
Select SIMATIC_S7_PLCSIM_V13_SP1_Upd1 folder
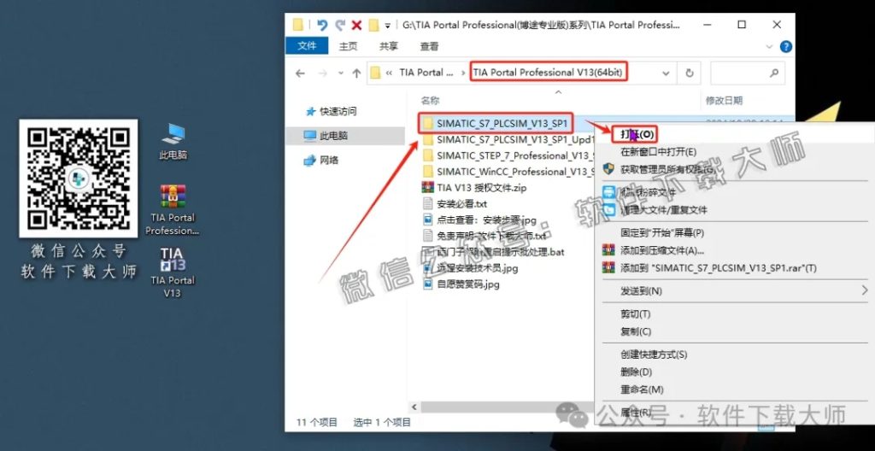[508, 139]
